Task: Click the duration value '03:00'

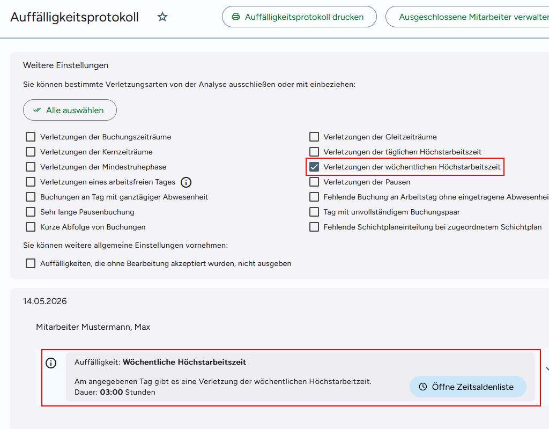Action: pos(112,392)
